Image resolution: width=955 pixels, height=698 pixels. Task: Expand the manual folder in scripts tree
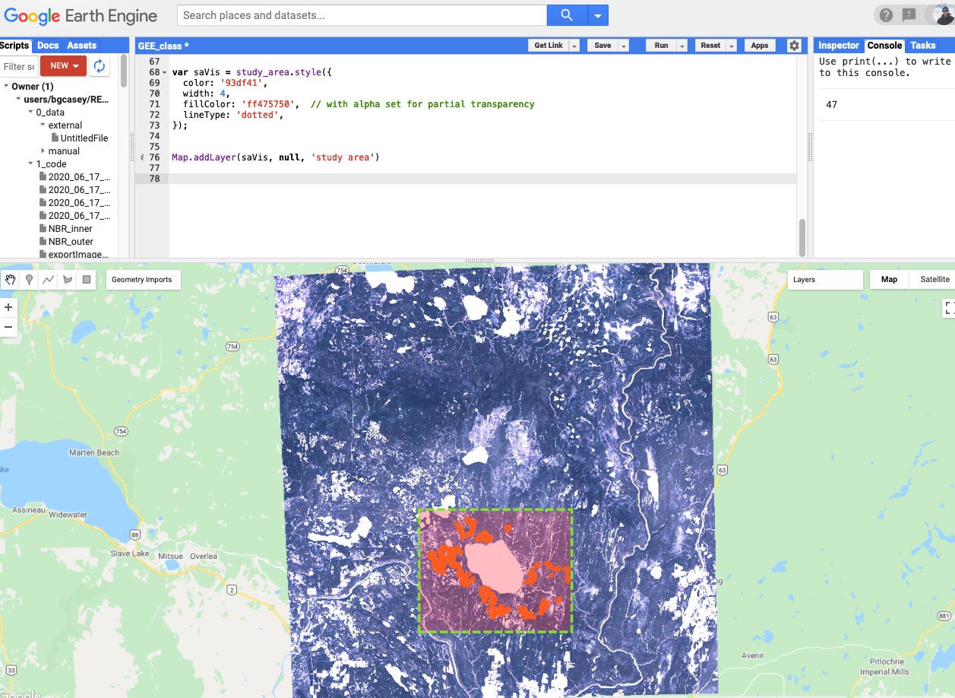43,151
